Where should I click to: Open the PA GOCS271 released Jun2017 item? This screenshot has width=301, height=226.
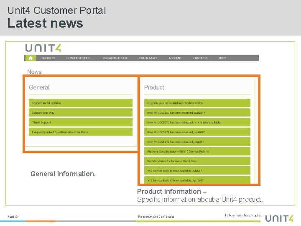197,132
